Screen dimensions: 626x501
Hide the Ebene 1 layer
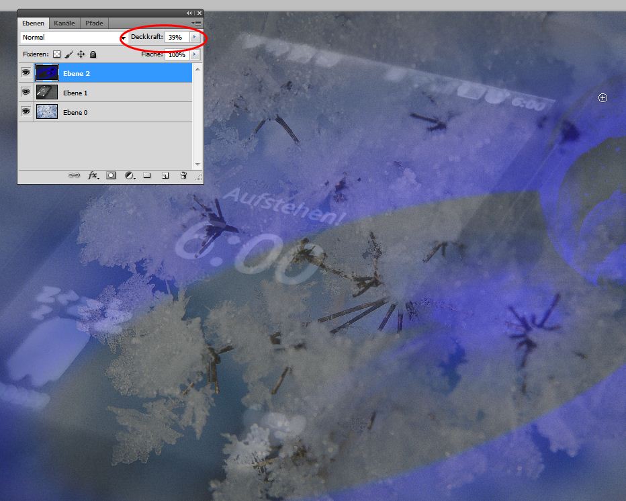[26, 92]
